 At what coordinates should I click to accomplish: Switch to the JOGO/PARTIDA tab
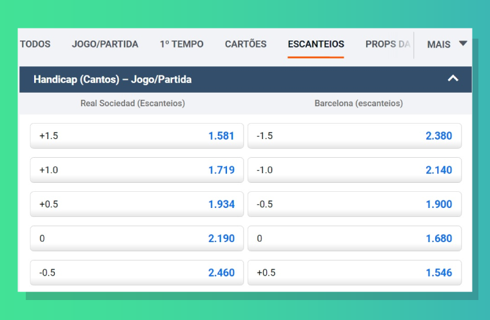coord(105,44)
